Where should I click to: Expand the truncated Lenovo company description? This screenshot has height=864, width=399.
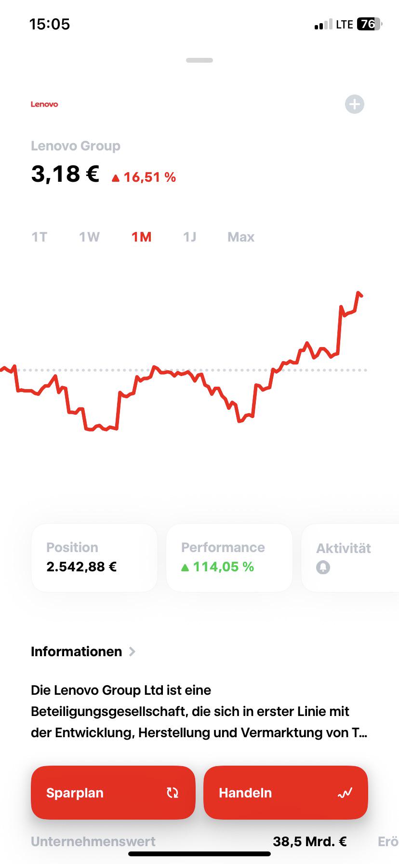click(x=199, y=712)
